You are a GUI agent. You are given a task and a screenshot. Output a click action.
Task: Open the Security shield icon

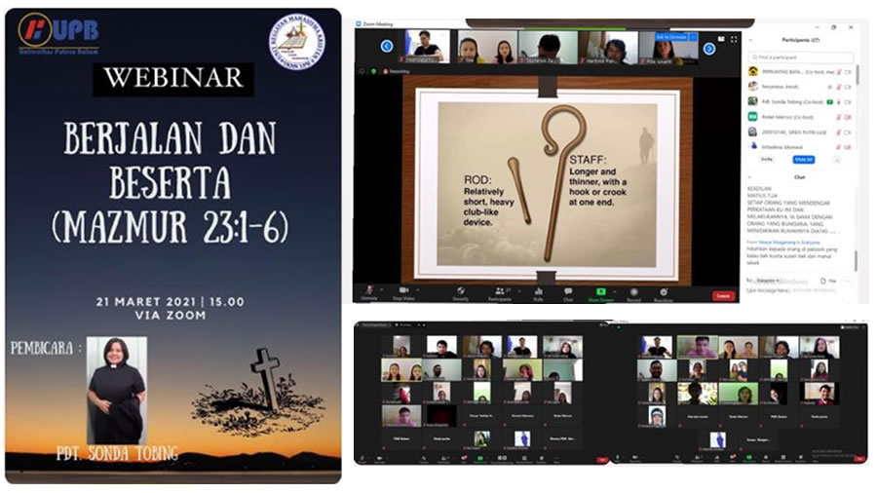(x=460, y=290)
